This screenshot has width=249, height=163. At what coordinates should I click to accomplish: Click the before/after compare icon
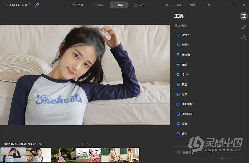coord(167,5)
